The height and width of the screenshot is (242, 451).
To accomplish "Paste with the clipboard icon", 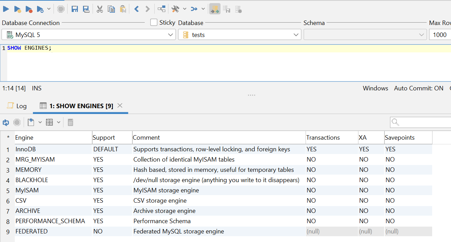I will [x=123, y=9].
